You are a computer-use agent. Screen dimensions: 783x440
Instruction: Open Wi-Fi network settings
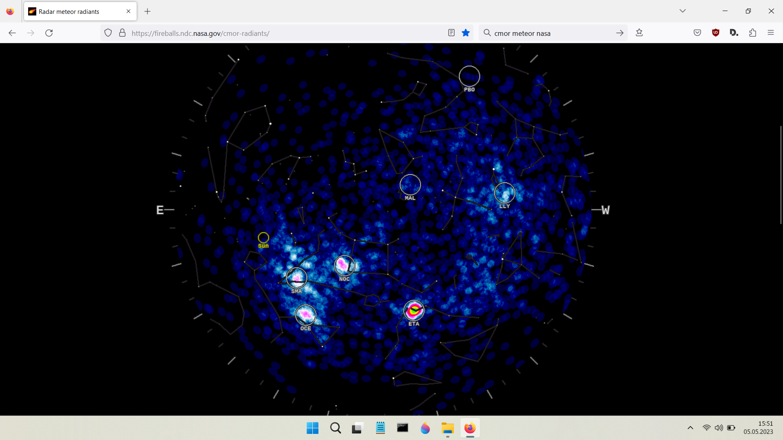(x=706, y=428)
